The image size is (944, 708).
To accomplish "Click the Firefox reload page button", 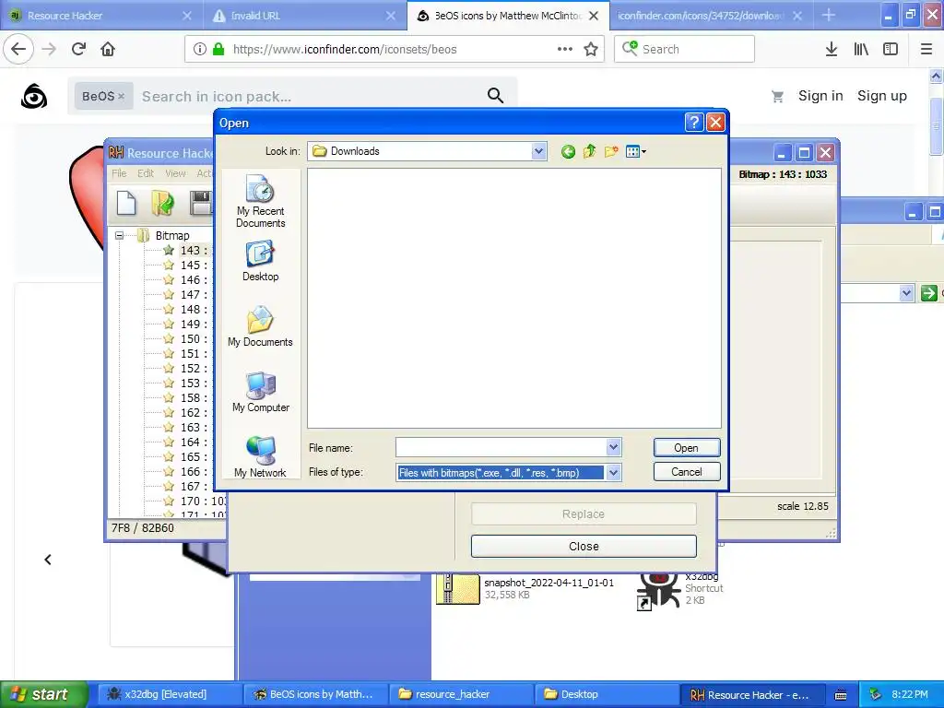I will (x=78, y=49).
